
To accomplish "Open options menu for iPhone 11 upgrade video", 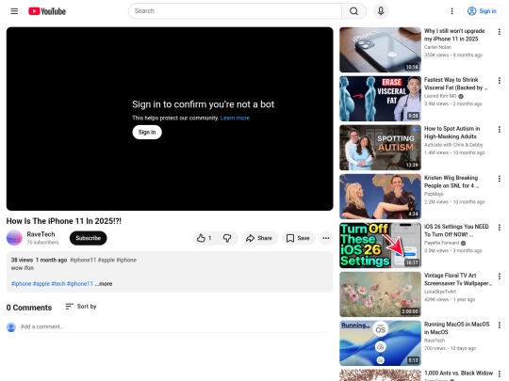I will tap(500, 32).
